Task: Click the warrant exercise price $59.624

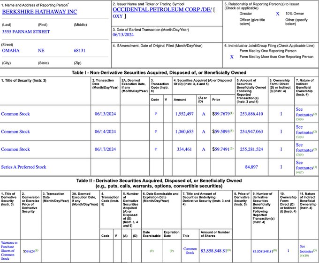Action: [x=29, y=251]
